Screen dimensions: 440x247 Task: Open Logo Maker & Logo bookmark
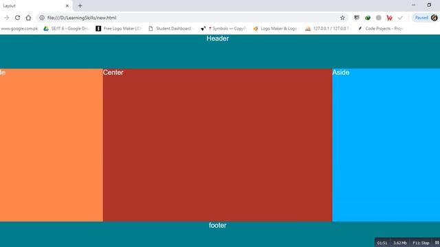pos(275,29)
